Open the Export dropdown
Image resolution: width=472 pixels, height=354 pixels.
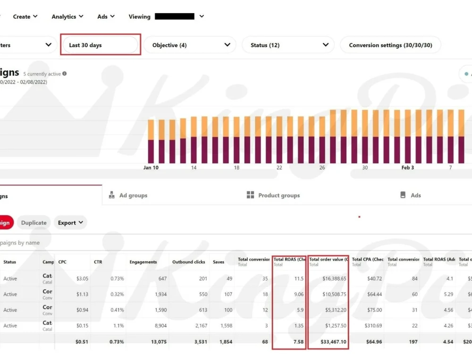click(x=70, y=223)
